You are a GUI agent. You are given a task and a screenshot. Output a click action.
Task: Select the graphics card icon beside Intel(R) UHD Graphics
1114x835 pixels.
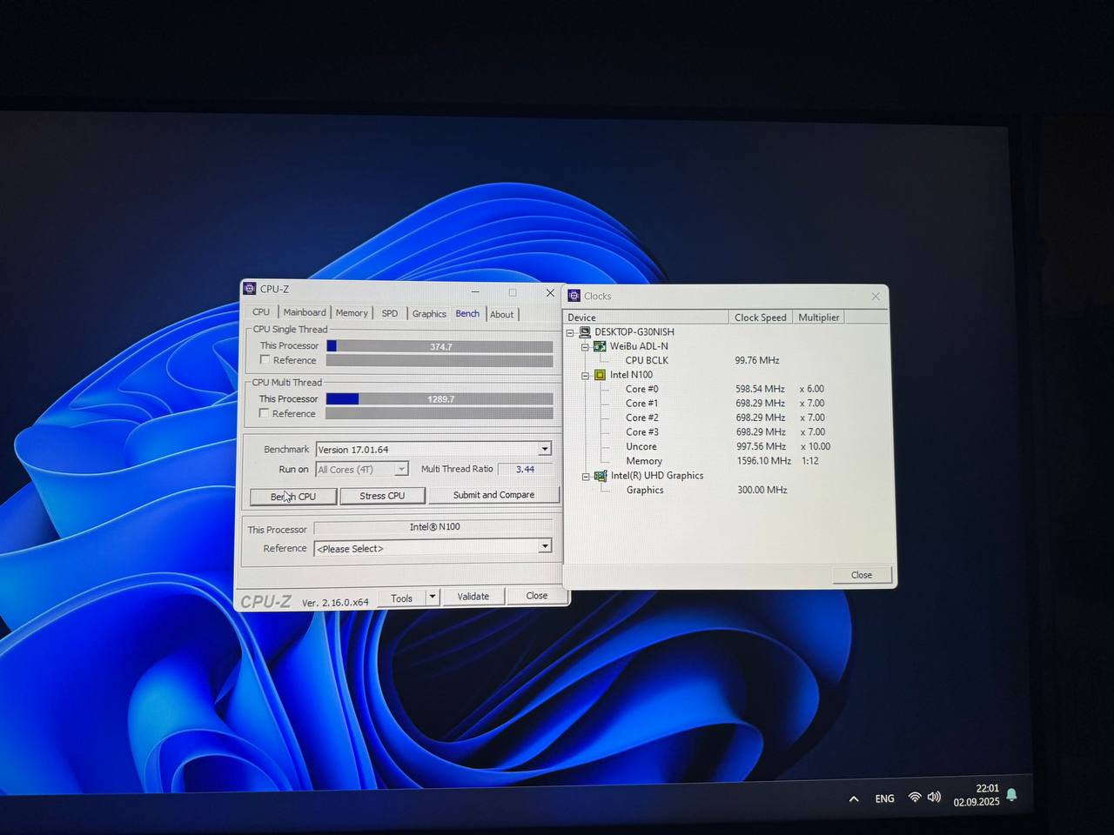[x=601, y=476]
